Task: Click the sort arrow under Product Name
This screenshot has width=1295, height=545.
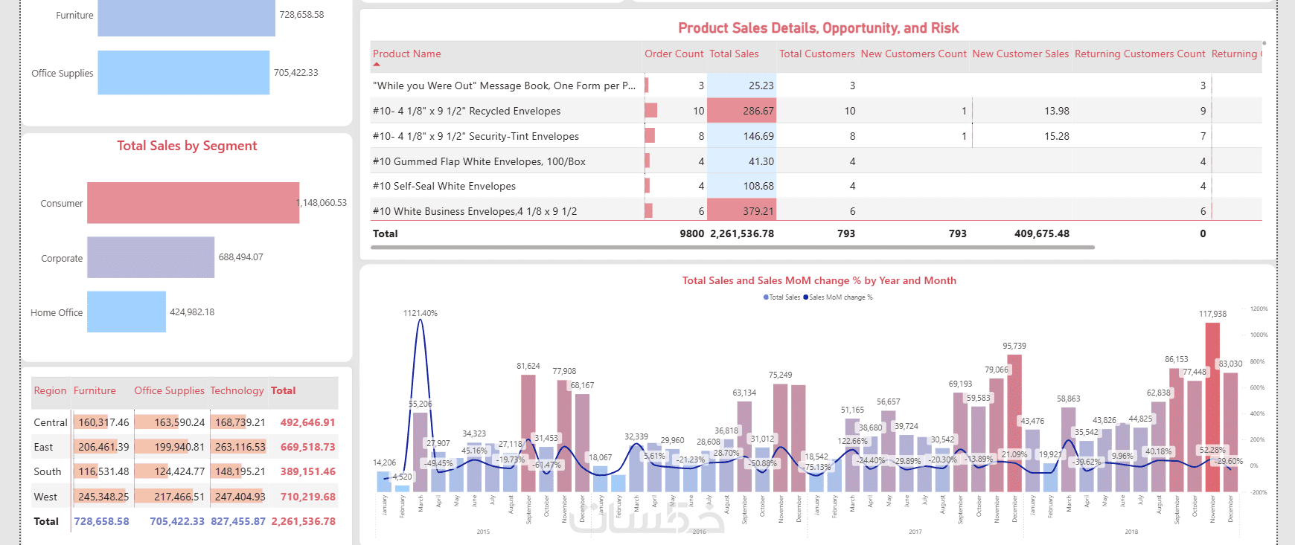Action: click(377, 65)
